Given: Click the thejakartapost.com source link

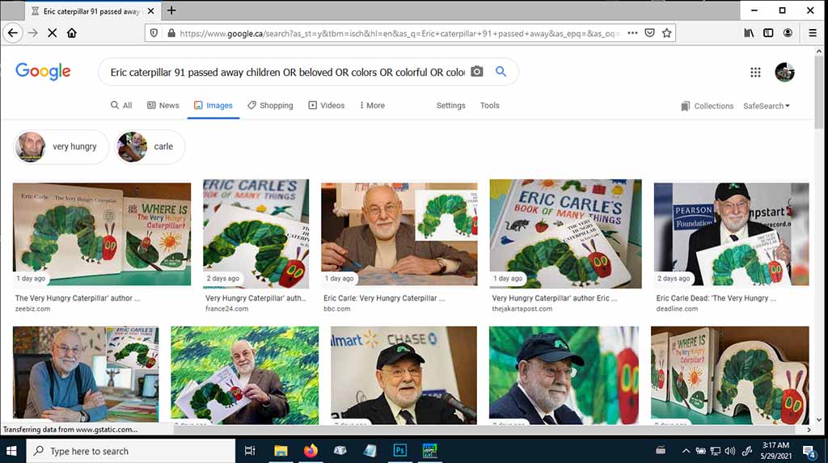Looking at the screenshot, I should (x=522, y=309).
